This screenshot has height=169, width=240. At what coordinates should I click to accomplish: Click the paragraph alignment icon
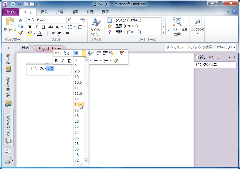(x=68, y=33)
